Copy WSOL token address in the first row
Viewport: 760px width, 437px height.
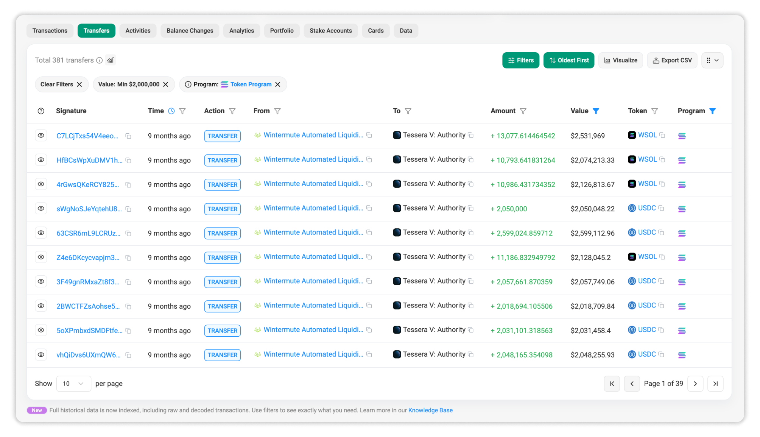coord(662,135)
